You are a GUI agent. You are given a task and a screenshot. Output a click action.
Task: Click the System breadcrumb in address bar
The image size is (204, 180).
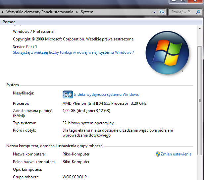(x=87, y=12)
